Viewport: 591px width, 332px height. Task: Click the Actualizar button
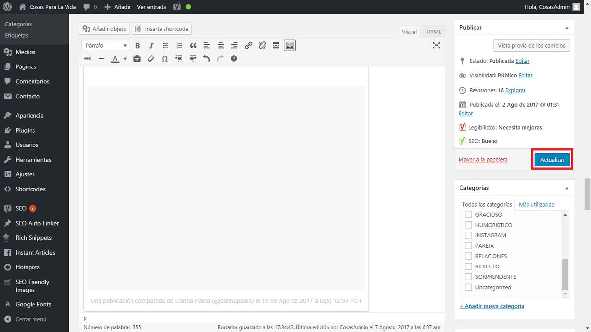552,160
